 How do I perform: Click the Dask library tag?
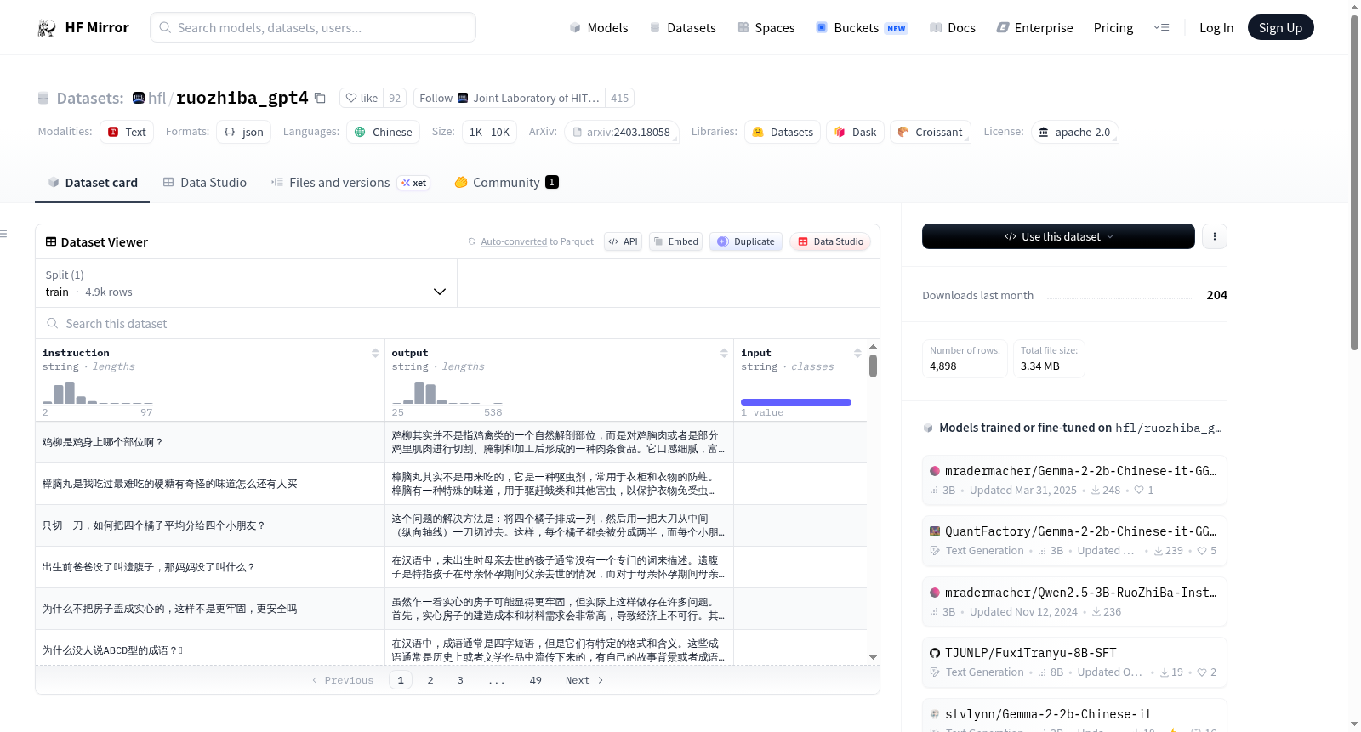[855, 132]
